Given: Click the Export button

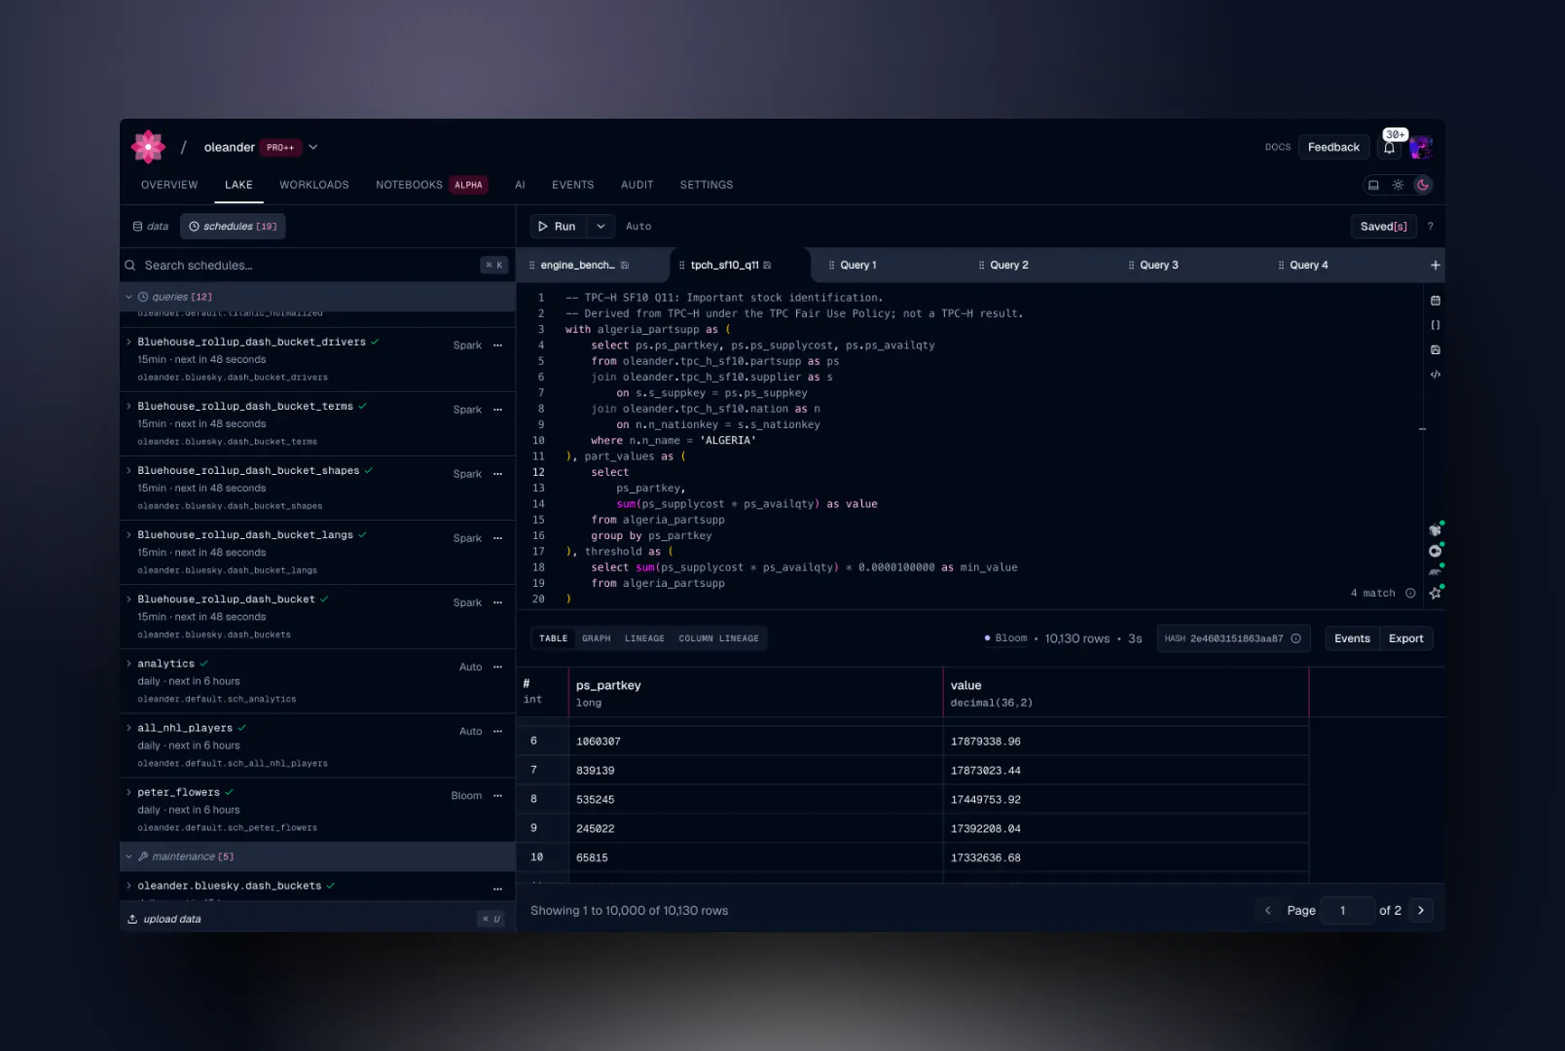Looking at the screenshot, I should tap(1405, 638).
